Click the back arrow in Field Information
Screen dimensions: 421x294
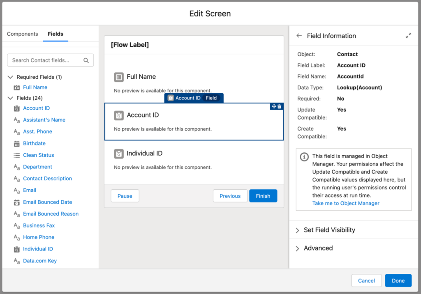pos(299,36)
